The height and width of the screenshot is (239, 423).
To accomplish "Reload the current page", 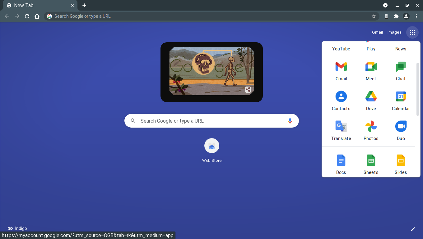I will point(27,16).
